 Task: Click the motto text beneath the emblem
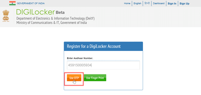(x=6, y=21)
